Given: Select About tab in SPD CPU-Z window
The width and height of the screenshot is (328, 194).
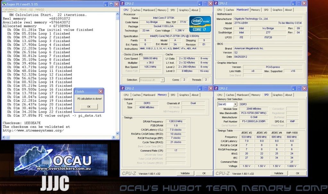Looking at the screenshot, I should (289, 95).
